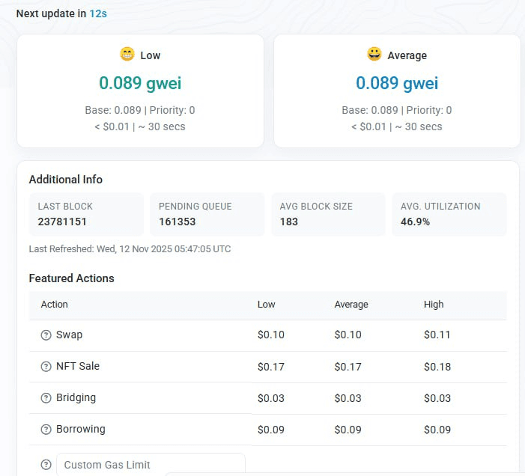Click the help icon before Custom Gas Limit

[46, 465]
